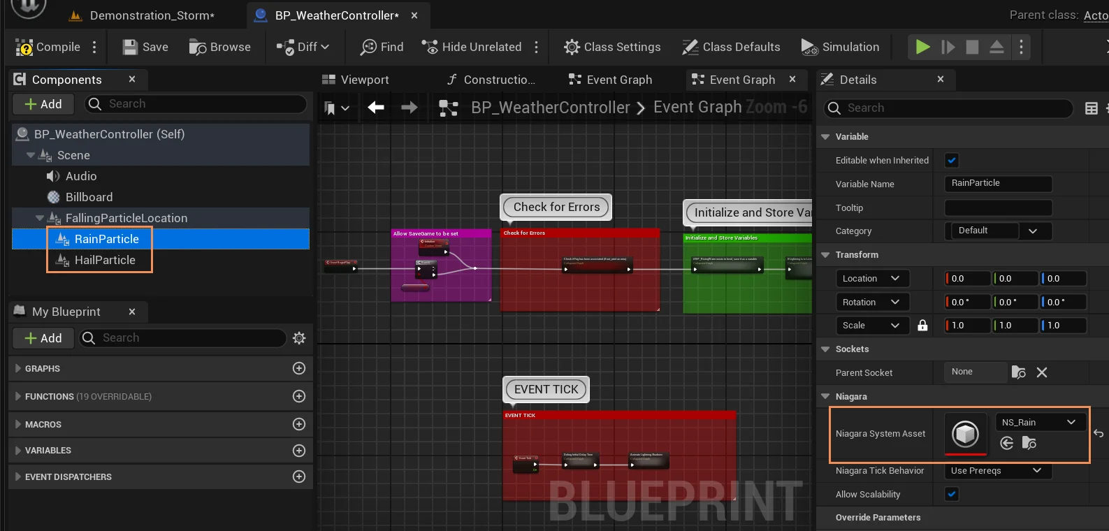Viewport: 1109px width, 531px height.
Task: Add a new function with plus icon
Action: (x=299, y=396)
